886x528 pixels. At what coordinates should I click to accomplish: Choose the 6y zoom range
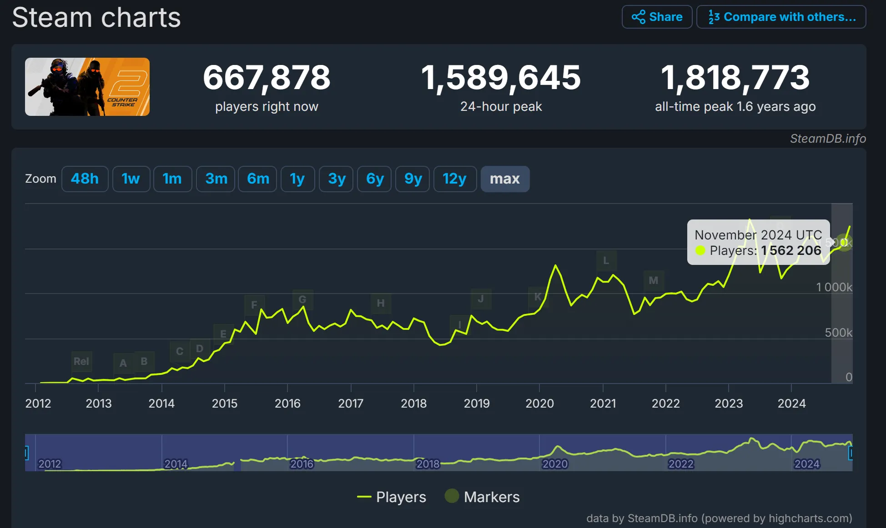point(374,179)
